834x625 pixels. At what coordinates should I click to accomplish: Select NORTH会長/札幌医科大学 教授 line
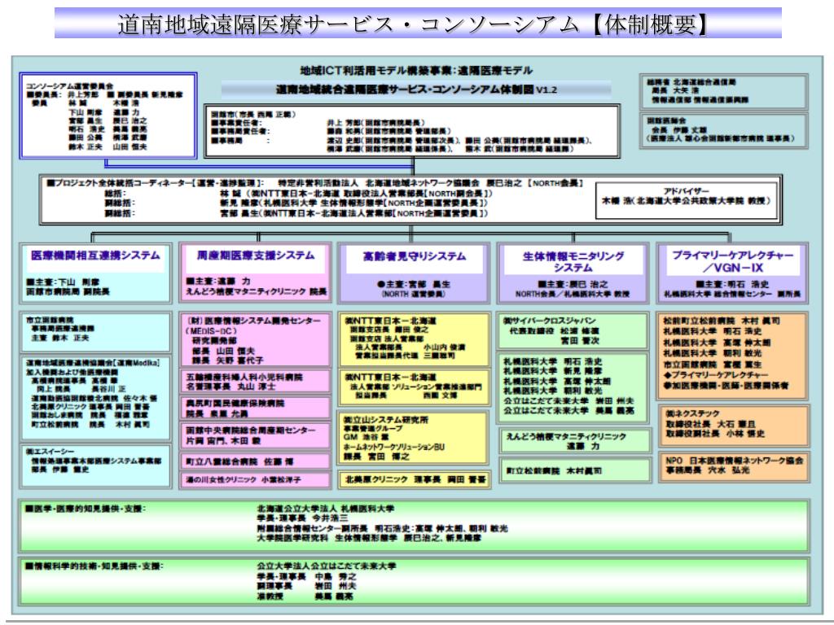[573, 294]
